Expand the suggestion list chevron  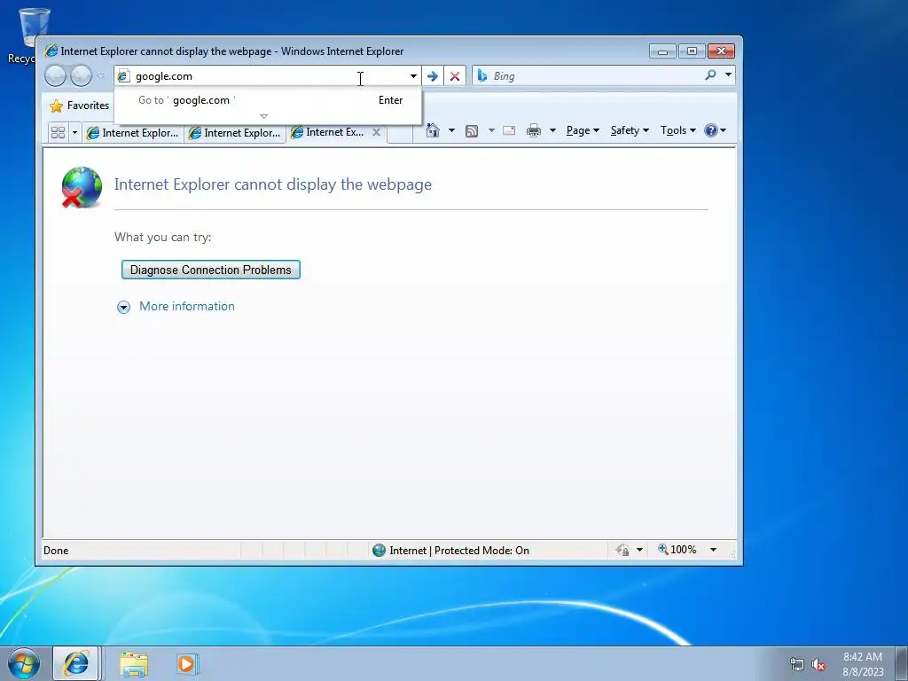pos(263,116)
